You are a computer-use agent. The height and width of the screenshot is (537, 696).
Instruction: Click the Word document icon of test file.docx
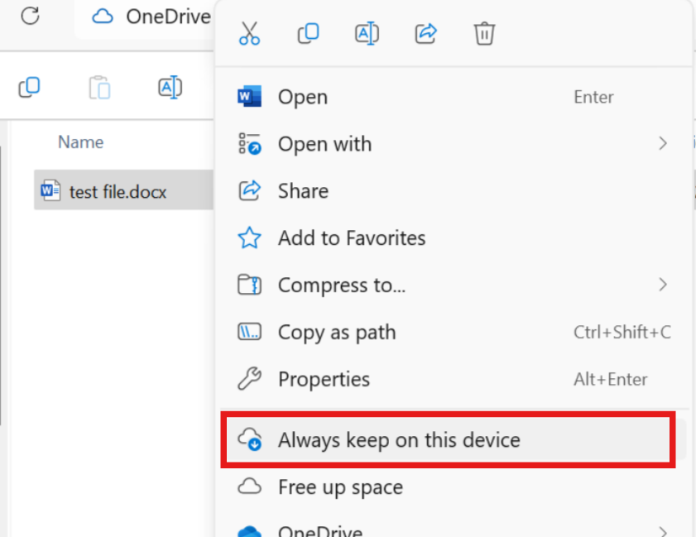click(50, 191)
